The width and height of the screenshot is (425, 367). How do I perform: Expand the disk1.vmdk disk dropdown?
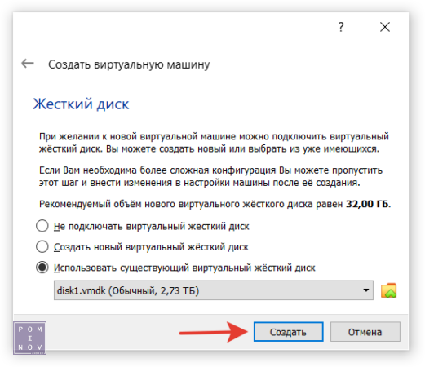coord(214,290)
